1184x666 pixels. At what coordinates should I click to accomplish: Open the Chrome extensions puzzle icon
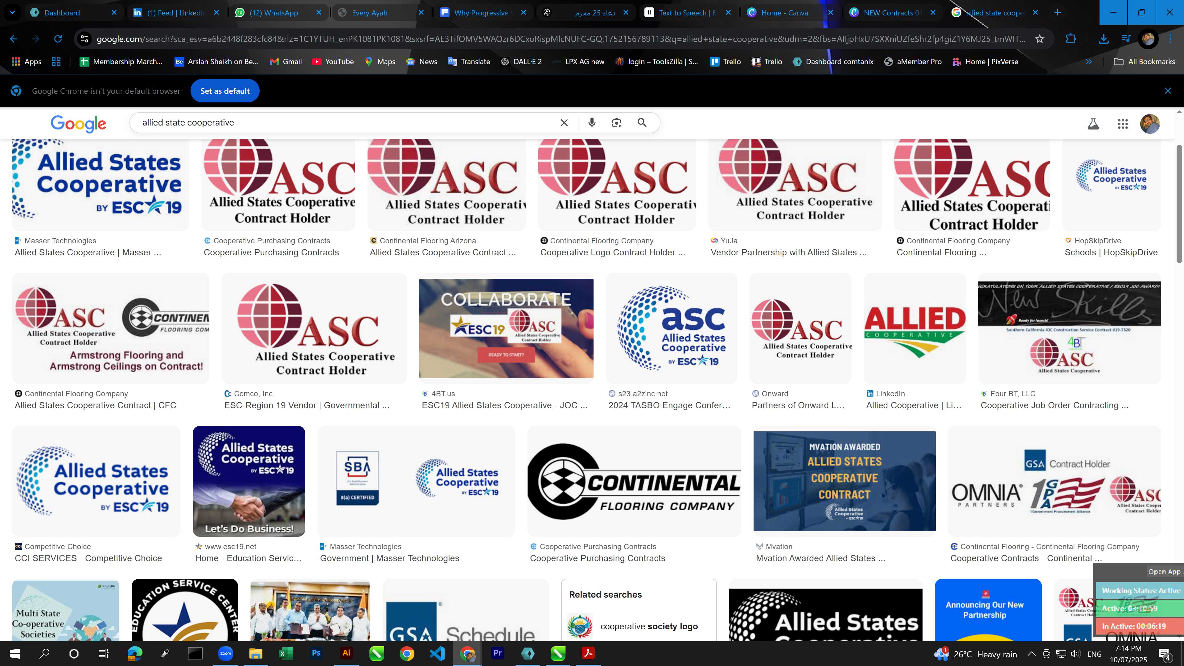(1071, 39)
